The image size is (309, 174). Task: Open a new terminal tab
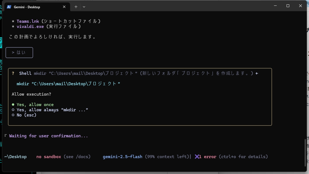point(76,7)
